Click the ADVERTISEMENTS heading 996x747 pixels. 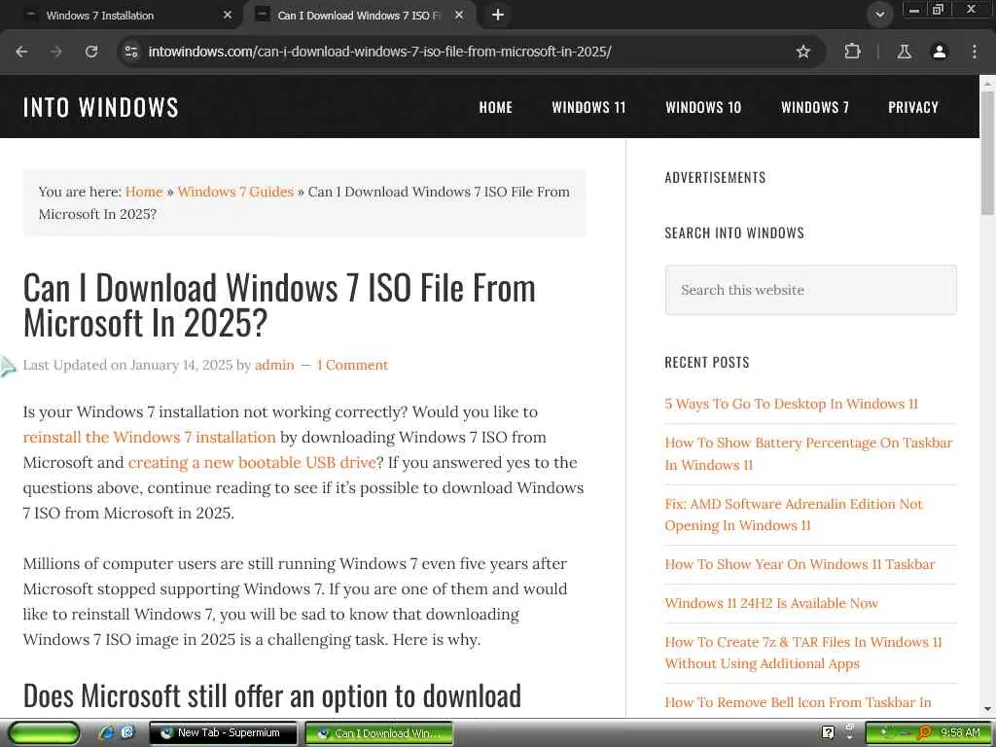point(715,177)
